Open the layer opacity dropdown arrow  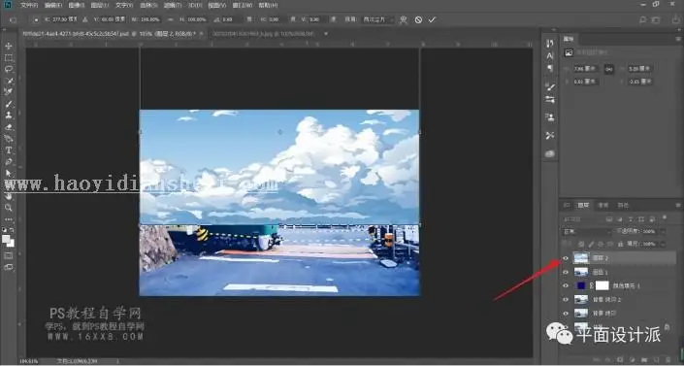point(663,231)
